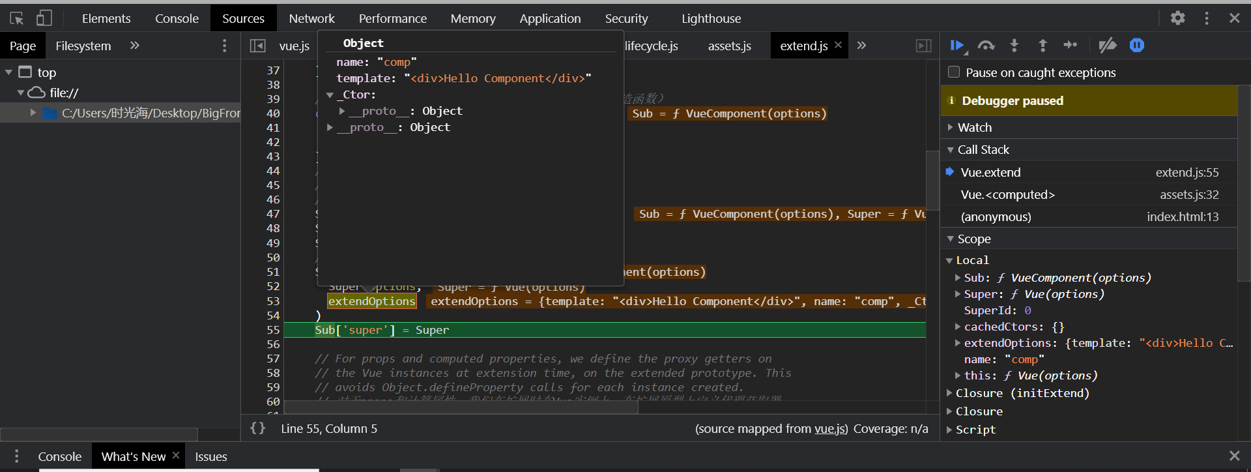Activate the inspect element picker icon

pyautogui.click(x=17, y=18)
